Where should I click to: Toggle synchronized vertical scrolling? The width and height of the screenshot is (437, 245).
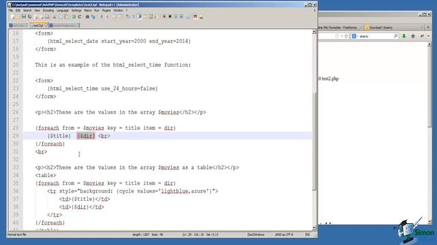pyautogui.click(x=114, y=16)
